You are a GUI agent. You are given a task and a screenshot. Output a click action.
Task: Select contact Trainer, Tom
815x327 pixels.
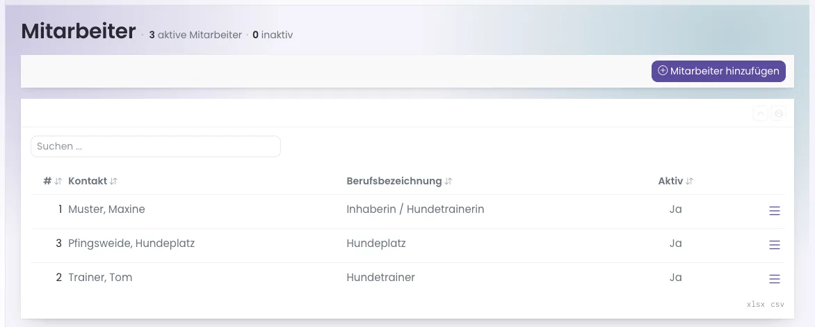[x=100, y=278]
